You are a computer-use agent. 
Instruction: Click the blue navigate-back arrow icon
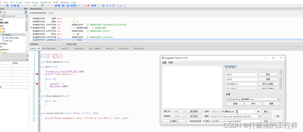(x=35, y=6)
